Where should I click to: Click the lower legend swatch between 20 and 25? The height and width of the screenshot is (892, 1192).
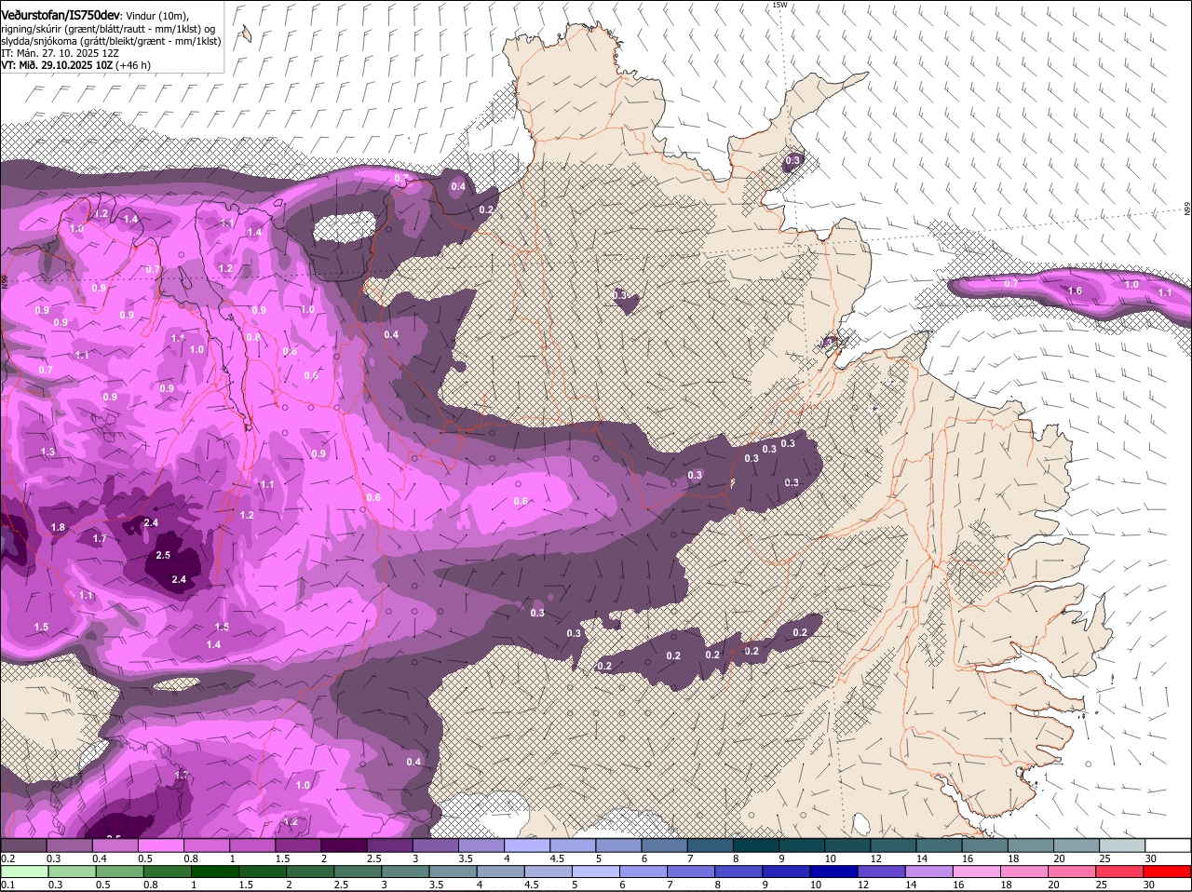1074,872
